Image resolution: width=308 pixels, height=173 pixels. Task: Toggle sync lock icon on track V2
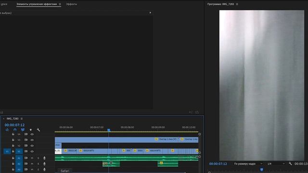[26, 146]
